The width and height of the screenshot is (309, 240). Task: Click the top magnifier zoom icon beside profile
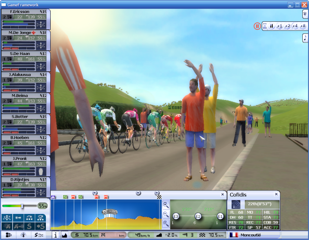click(166, 205)
